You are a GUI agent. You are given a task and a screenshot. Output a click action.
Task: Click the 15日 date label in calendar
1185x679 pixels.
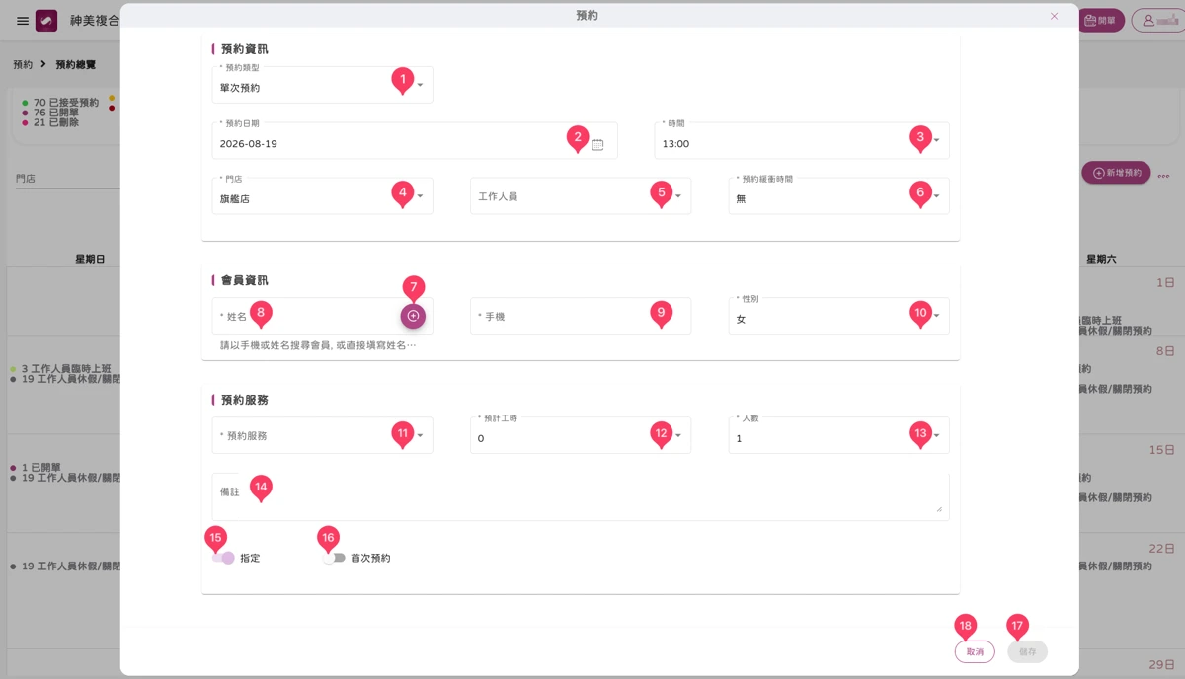click(1161, 449)
